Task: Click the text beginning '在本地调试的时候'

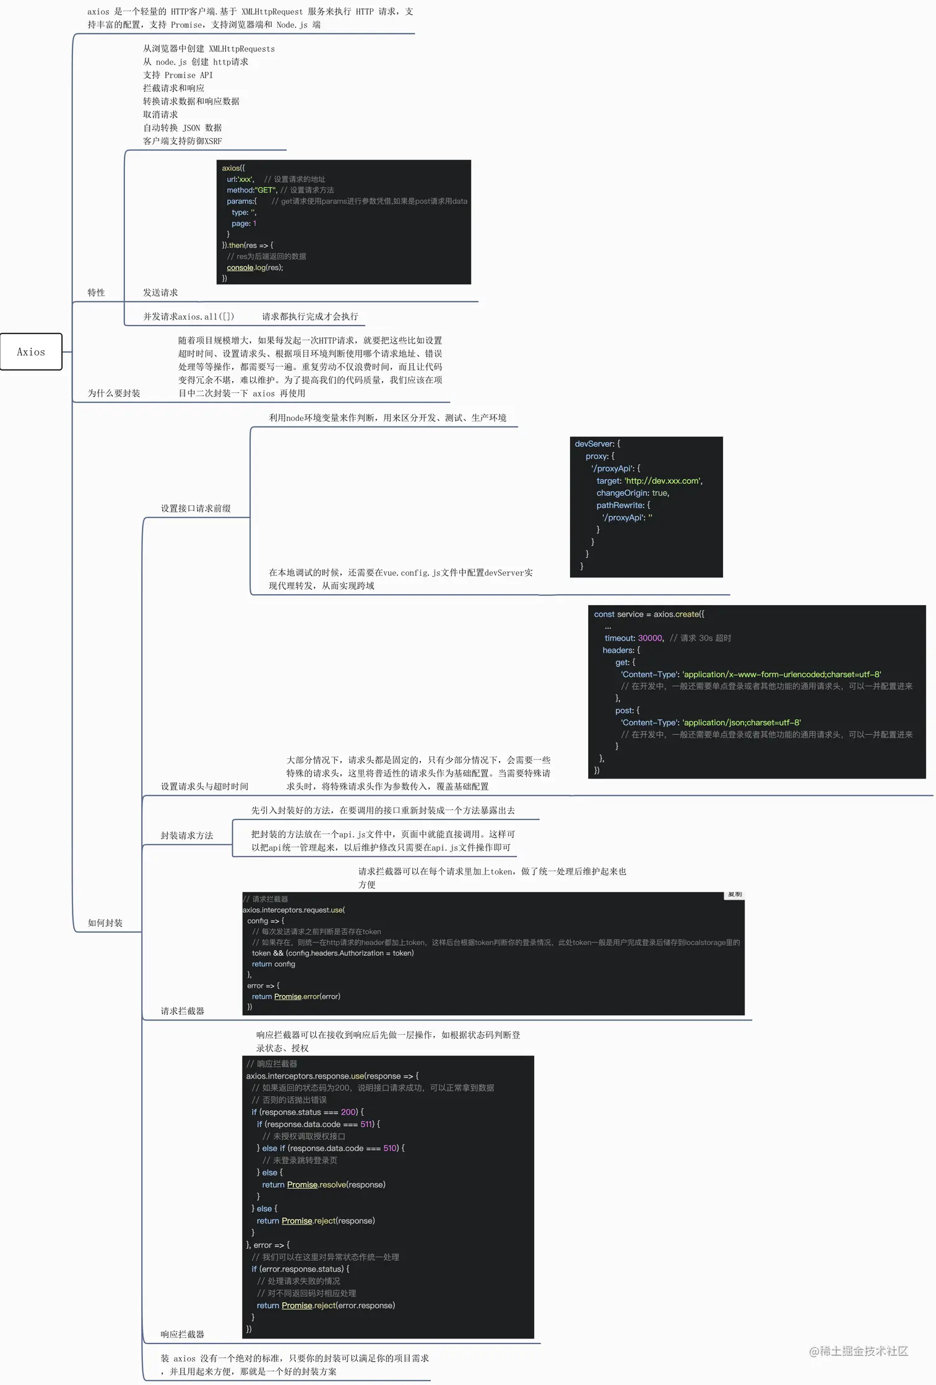Action: [x=401, y=580]
